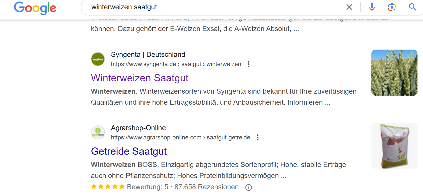This screenshot has width=423, height=196.
Task: Open more options for Agrarshop-Online result
Action: tap(258, 138)
